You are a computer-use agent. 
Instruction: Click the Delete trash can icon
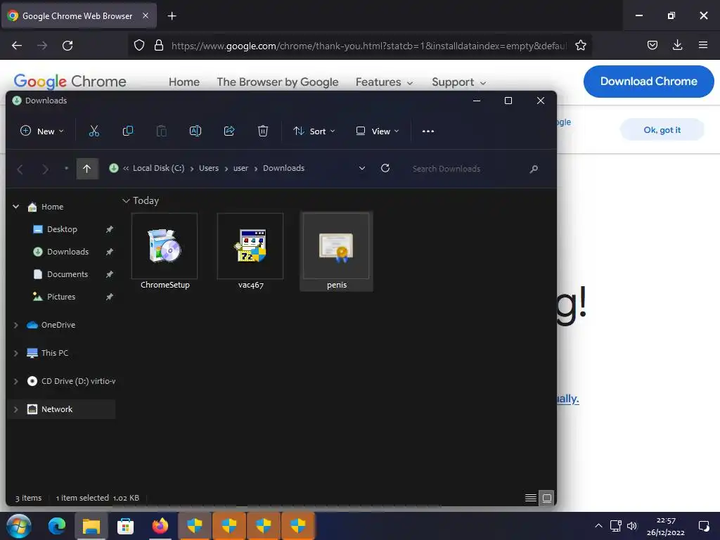tap(263, 131)
